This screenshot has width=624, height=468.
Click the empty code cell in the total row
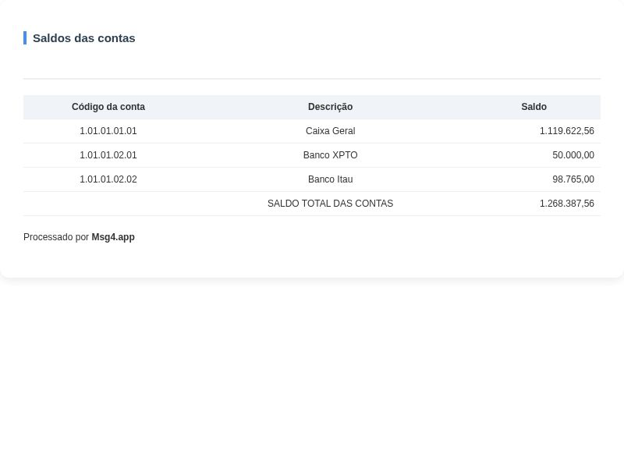click(x=108, y=204)
